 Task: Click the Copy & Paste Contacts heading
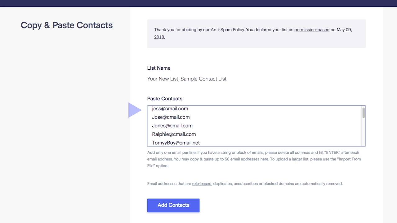click(67, 25)
